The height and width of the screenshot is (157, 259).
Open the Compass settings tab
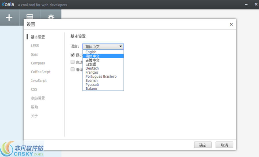tap(38, 63)
